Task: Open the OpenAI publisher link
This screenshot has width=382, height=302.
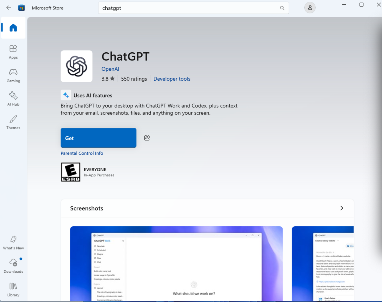Action: coord(110,69)
